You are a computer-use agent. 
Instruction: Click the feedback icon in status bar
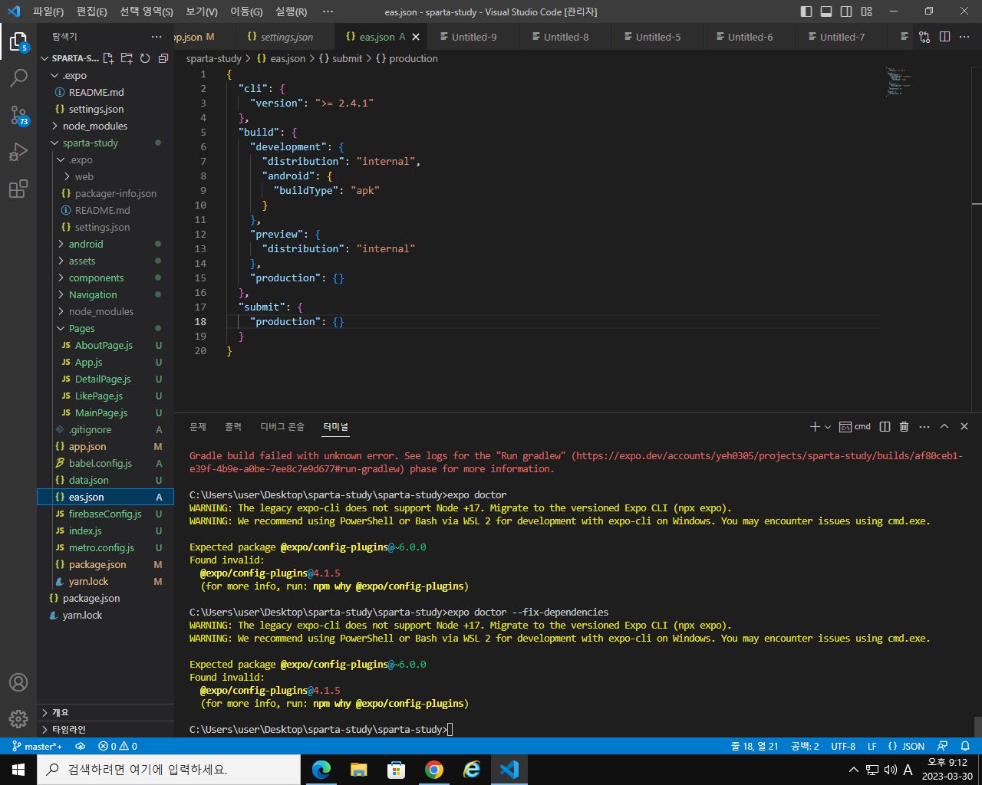[943, 746]
